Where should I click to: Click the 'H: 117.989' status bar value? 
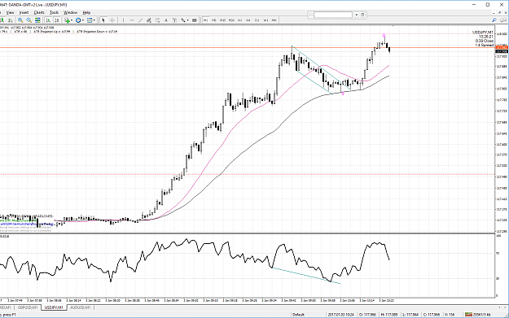point(389,315)
